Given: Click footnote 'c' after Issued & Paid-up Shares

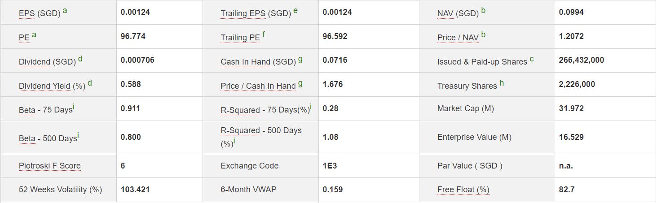Looking at the screenshot, I should pos(532,59).
